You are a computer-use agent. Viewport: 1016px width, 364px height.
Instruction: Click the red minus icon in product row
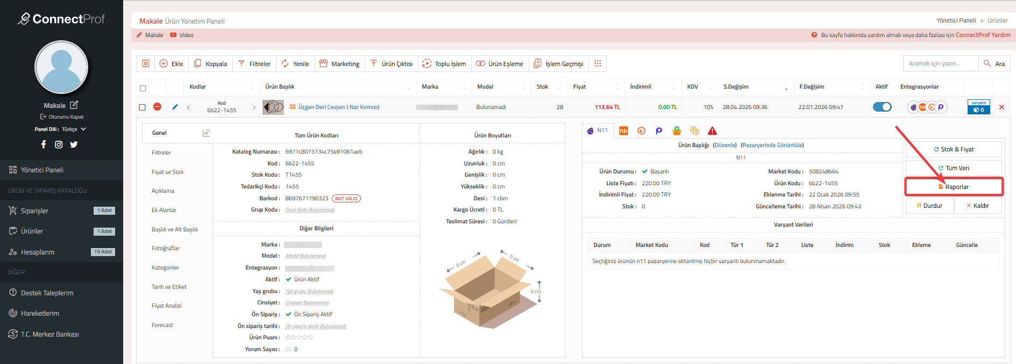pyautogui.click(x=157, y=107)
